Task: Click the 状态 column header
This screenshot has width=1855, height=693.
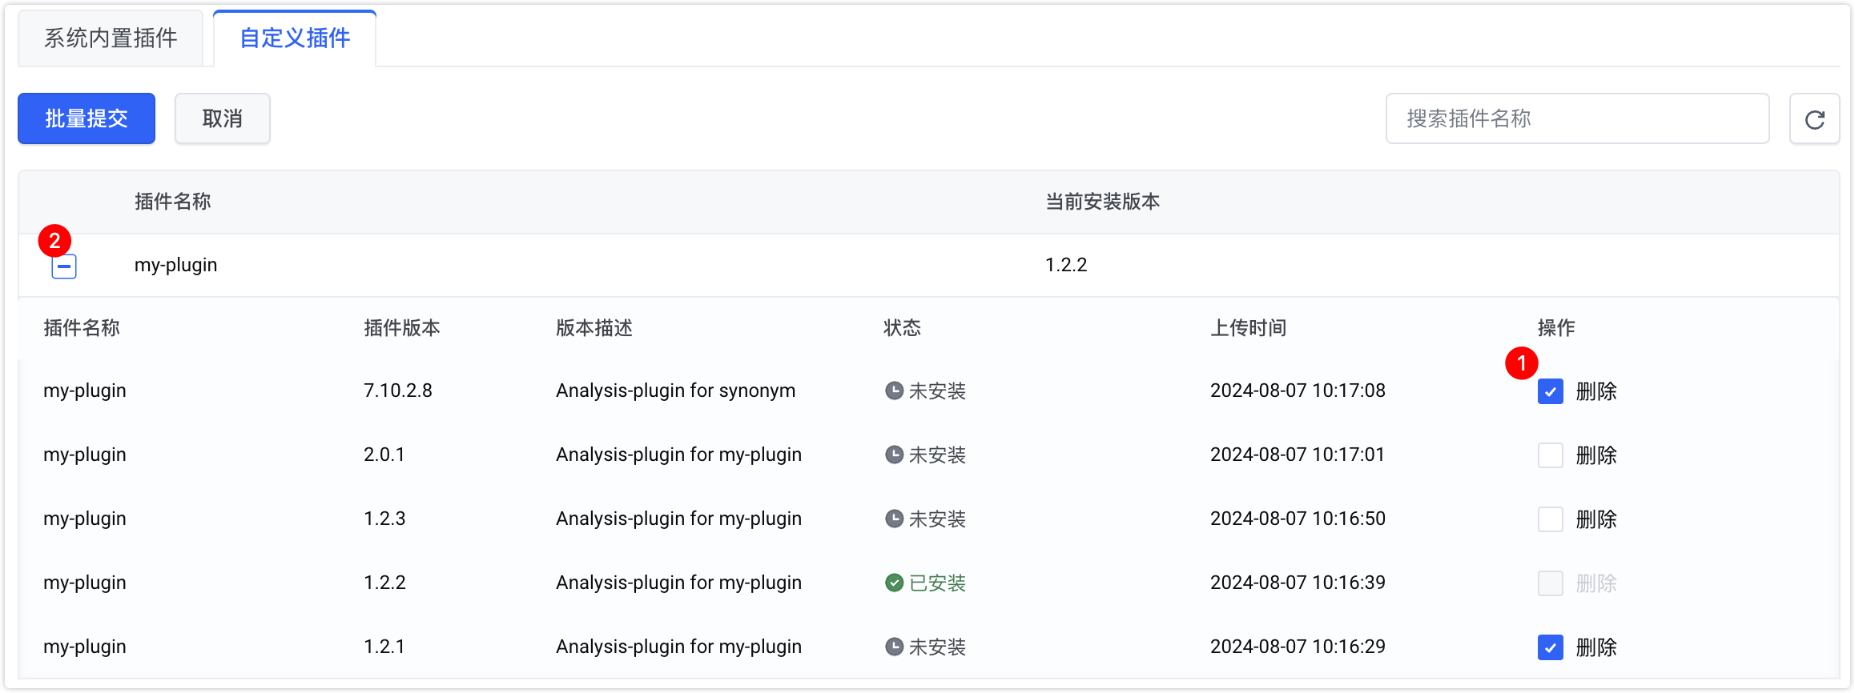Action: click(x=903, y=328)
